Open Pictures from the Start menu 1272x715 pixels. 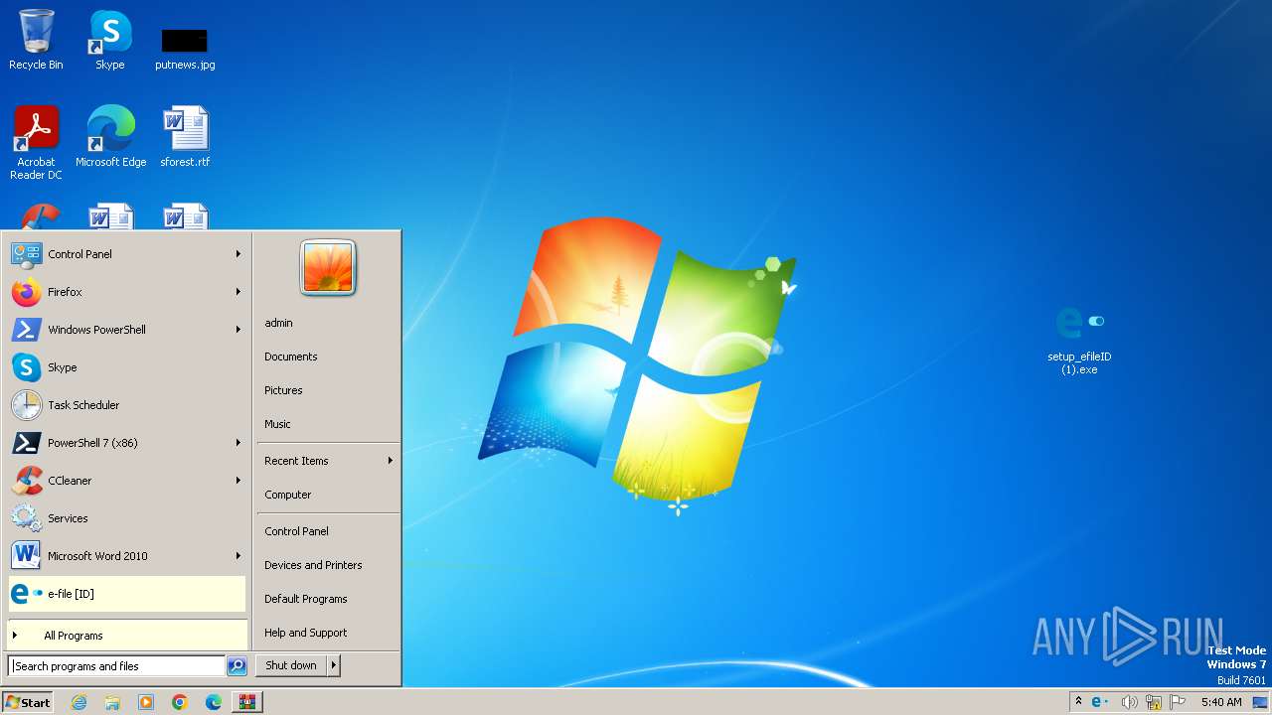coord(328,390)
